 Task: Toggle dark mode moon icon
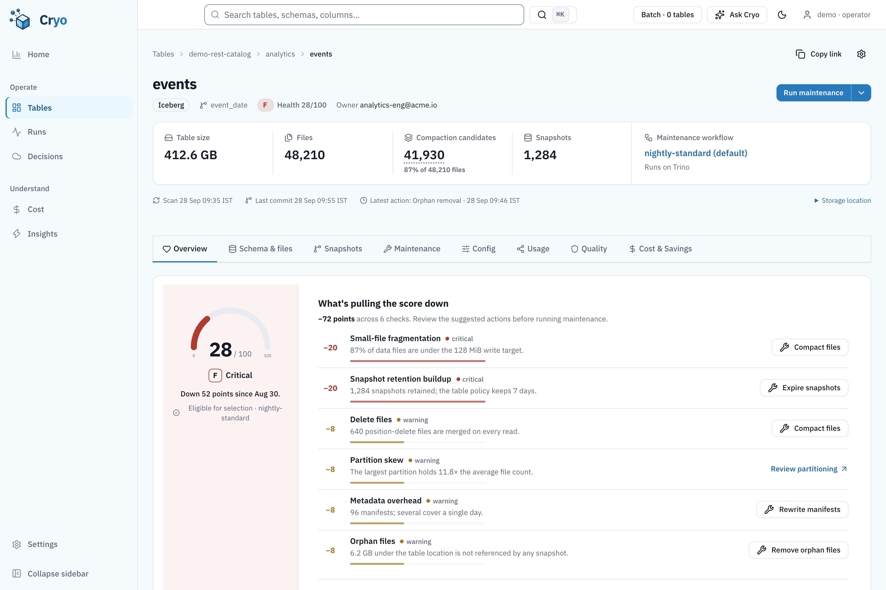782,15
